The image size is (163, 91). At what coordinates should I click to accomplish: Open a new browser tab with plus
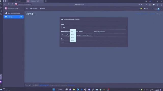(x=46, y=1)
